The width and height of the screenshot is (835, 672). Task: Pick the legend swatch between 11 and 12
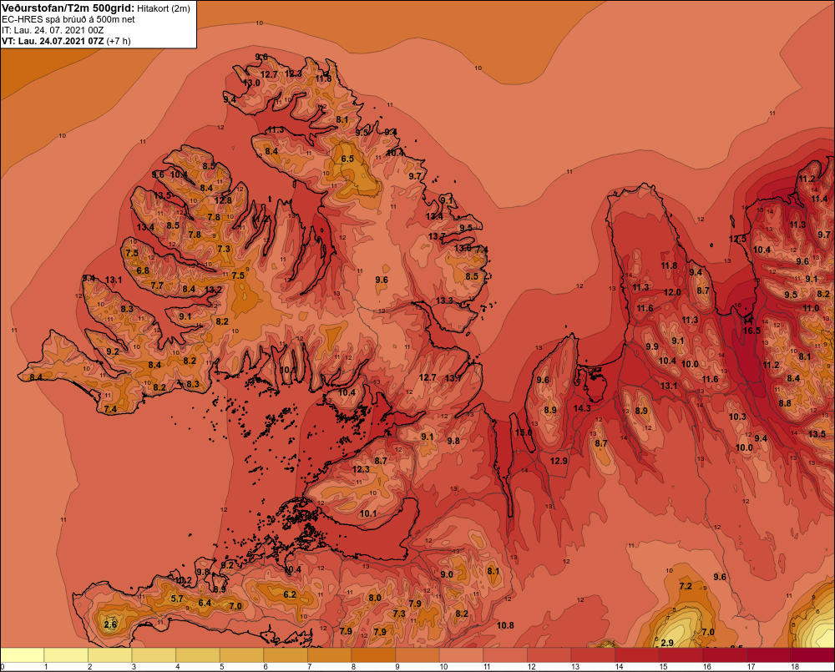(x=505, y=654)
